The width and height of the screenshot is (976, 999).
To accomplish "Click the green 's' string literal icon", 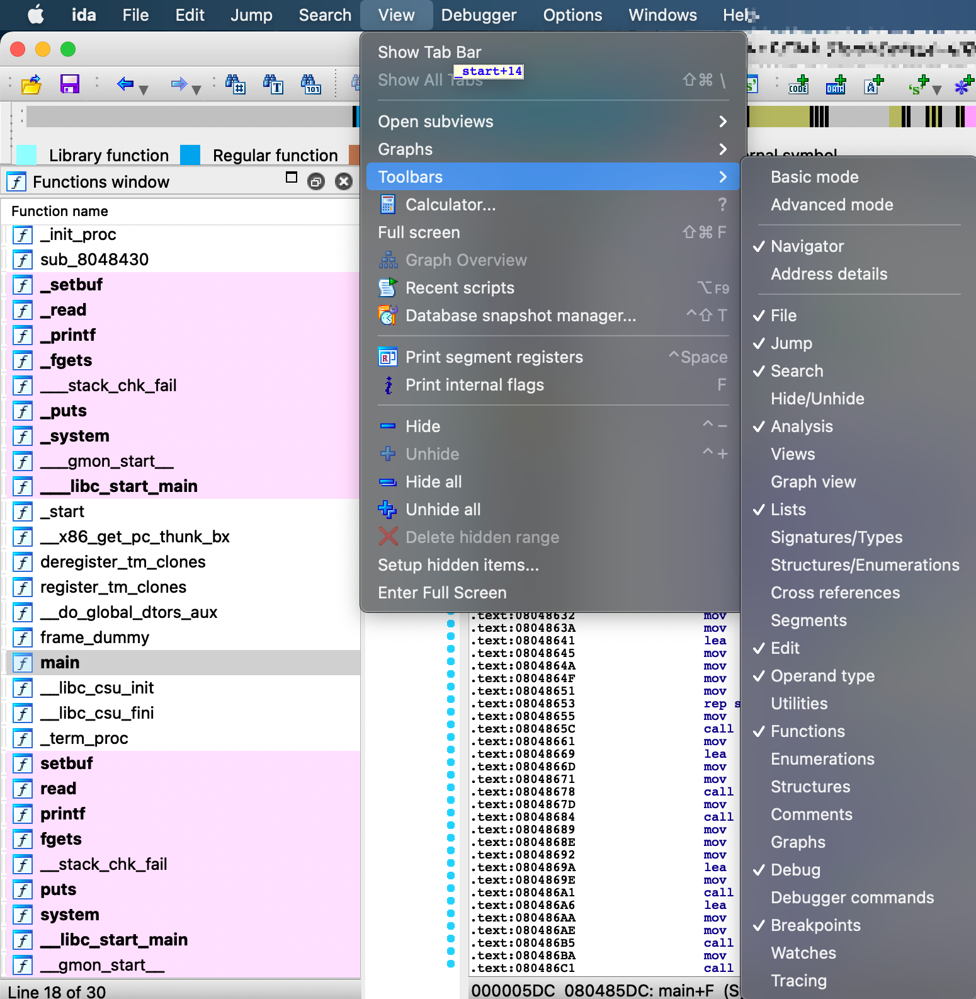I will click(919, 84).
